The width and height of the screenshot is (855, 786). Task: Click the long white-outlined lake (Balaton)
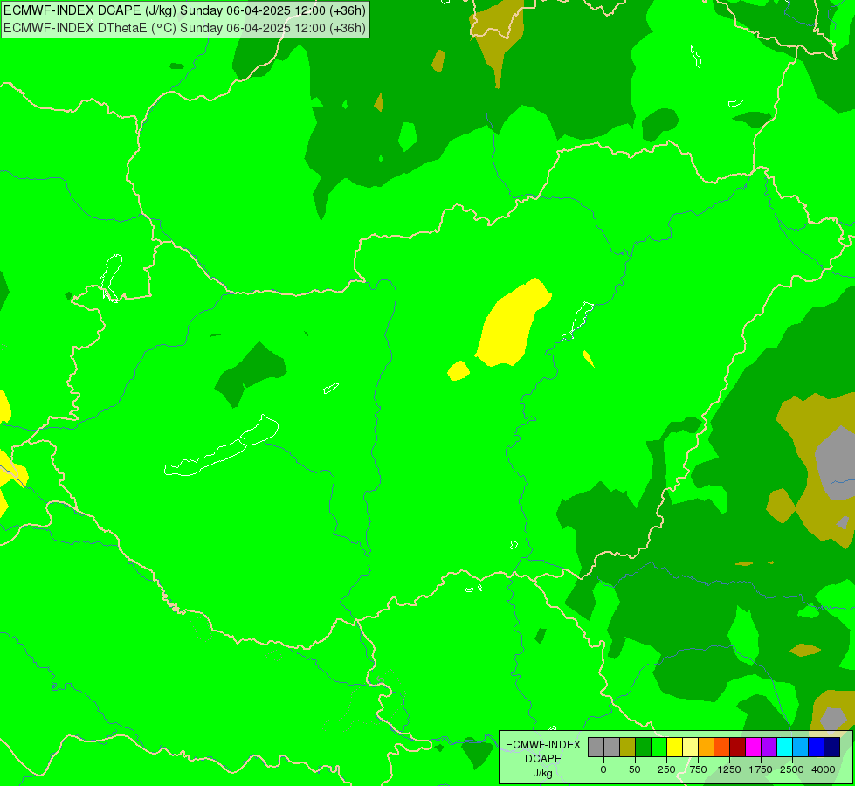pos(221,446)
